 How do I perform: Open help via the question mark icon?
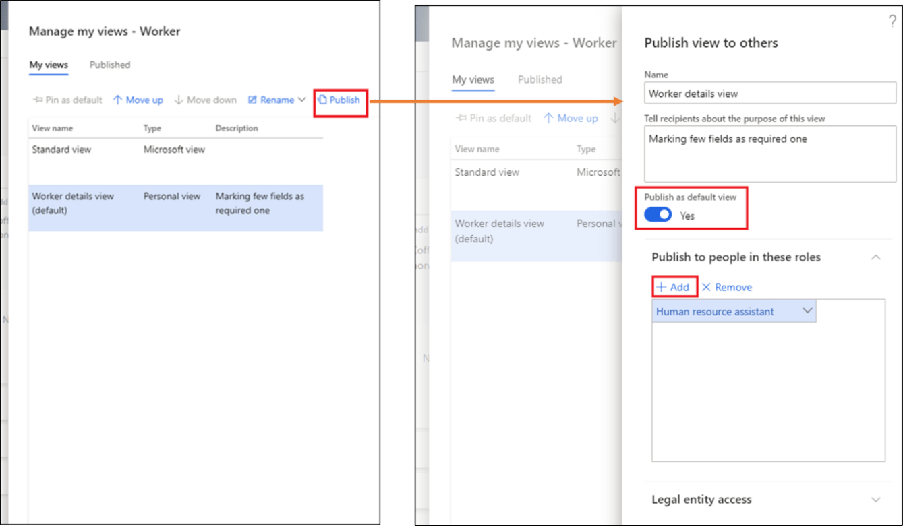(892, 21)
